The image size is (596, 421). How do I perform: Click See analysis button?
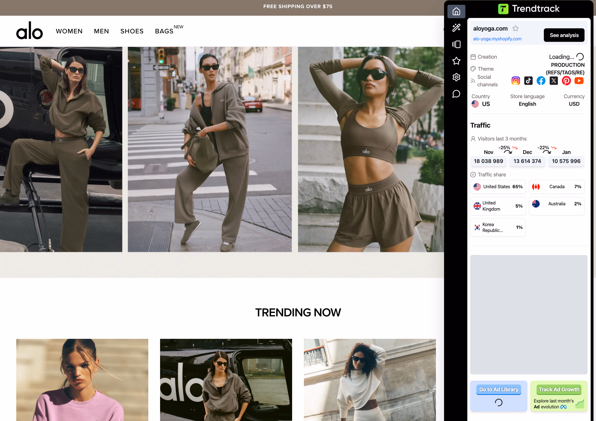click(564, 35)
